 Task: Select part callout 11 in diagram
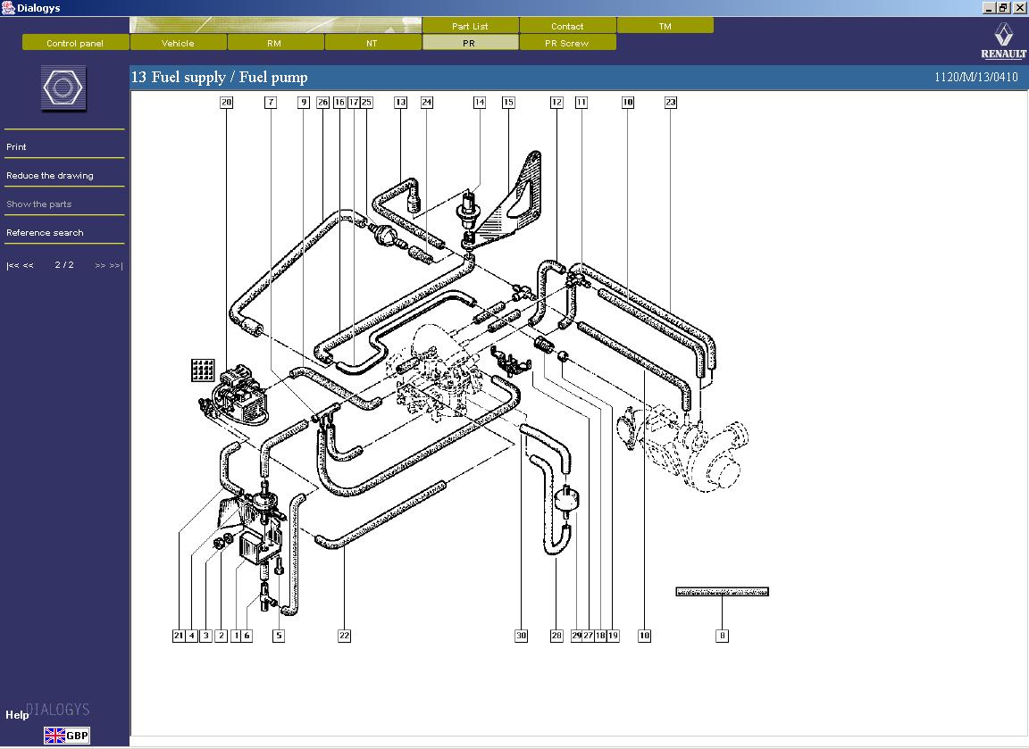point(581,103)
